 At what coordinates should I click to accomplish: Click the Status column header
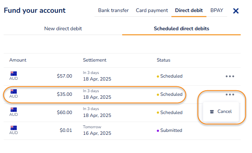(163, 60)
